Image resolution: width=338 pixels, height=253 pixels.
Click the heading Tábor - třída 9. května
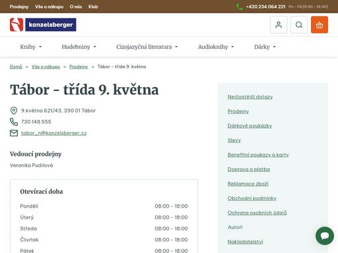84,90
